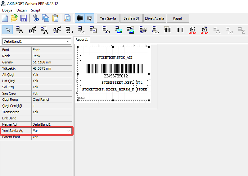Open the Script menu

tap(36, 10)
